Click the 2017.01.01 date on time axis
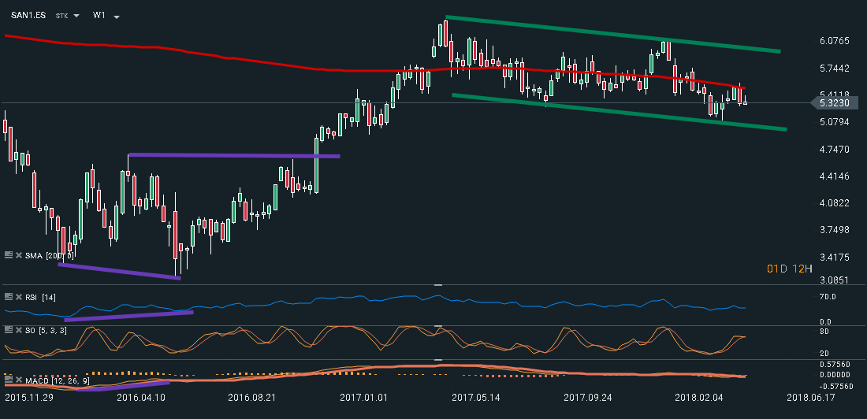867x419 pixels. 359,398
